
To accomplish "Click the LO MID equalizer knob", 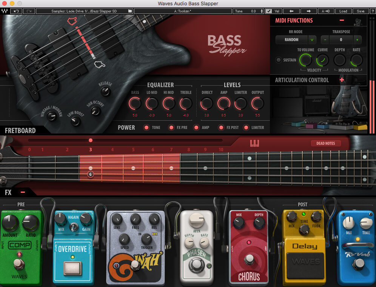I will coord(152,103).
